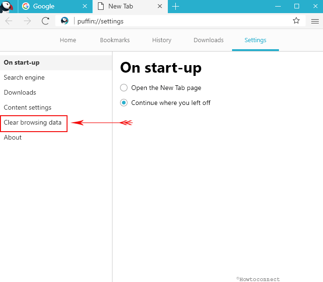Click the 'On start-up' page heading
The width and height of the screenshot is (323, 282).
point(161,68)
